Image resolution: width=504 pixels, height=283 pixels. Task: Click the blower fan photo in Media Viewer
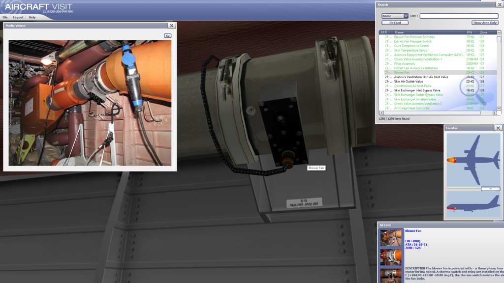(90, 103)
